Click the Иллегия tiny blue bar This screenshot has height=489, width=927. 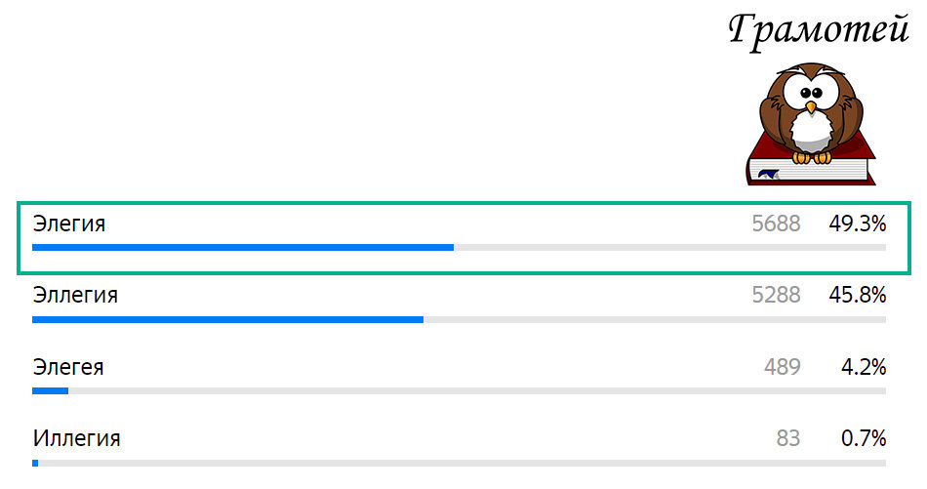(35, 463)
